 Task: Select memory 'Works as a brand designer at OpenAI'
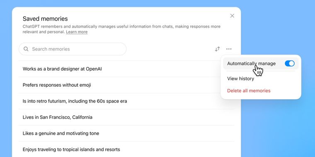pos(126,69)
